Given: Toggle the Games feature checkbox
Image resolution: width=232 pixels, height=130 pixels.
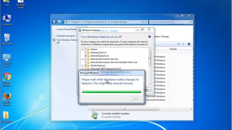Looking at the screenshot, I should click(86, 49).
